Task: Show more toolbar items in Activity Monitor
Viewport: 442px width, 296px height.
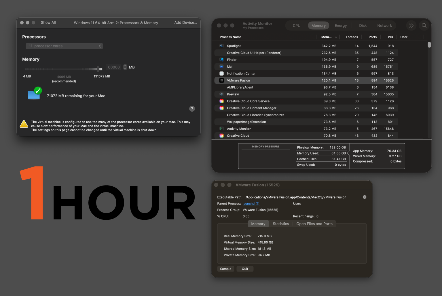Action: [x=411, y=26]
